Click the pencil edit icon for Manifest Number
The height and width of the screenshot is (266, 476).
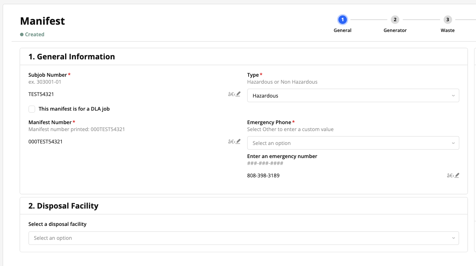point(238,141)
